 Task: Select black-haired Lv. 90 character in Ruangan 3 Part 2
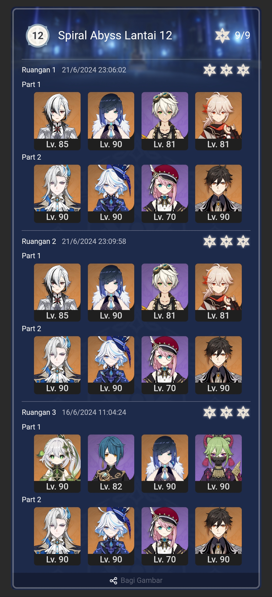tap(218, 536)
